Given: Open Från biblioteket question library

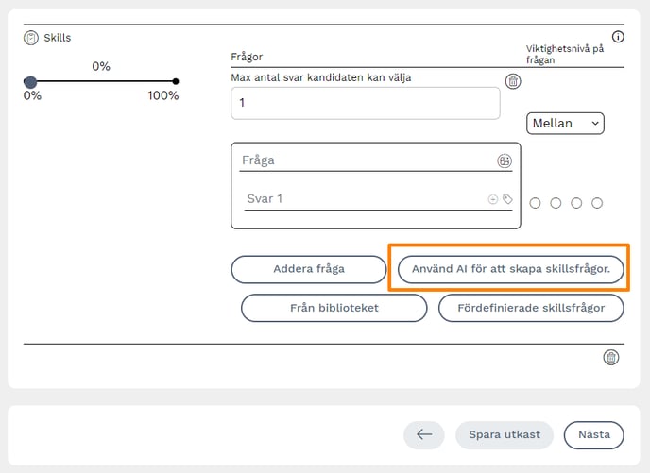Looking at the screenshot, I should 334,308.
